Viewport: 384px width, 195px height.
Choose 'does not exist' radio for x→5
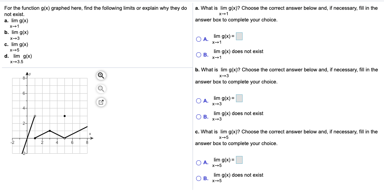(x=199, y=178)
